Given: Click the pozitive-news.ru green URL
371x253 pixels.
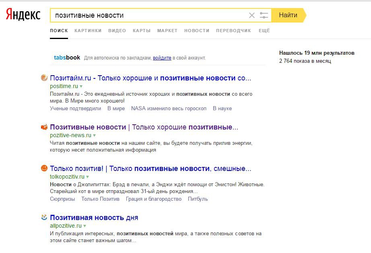Looking at the screenshot, I should pos(70,135).
